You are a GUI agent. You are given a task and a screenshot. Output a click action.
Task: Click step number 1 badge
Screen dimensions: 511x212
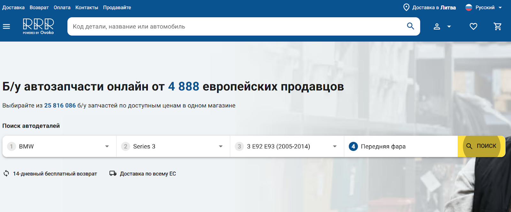(x=11, y=146)
